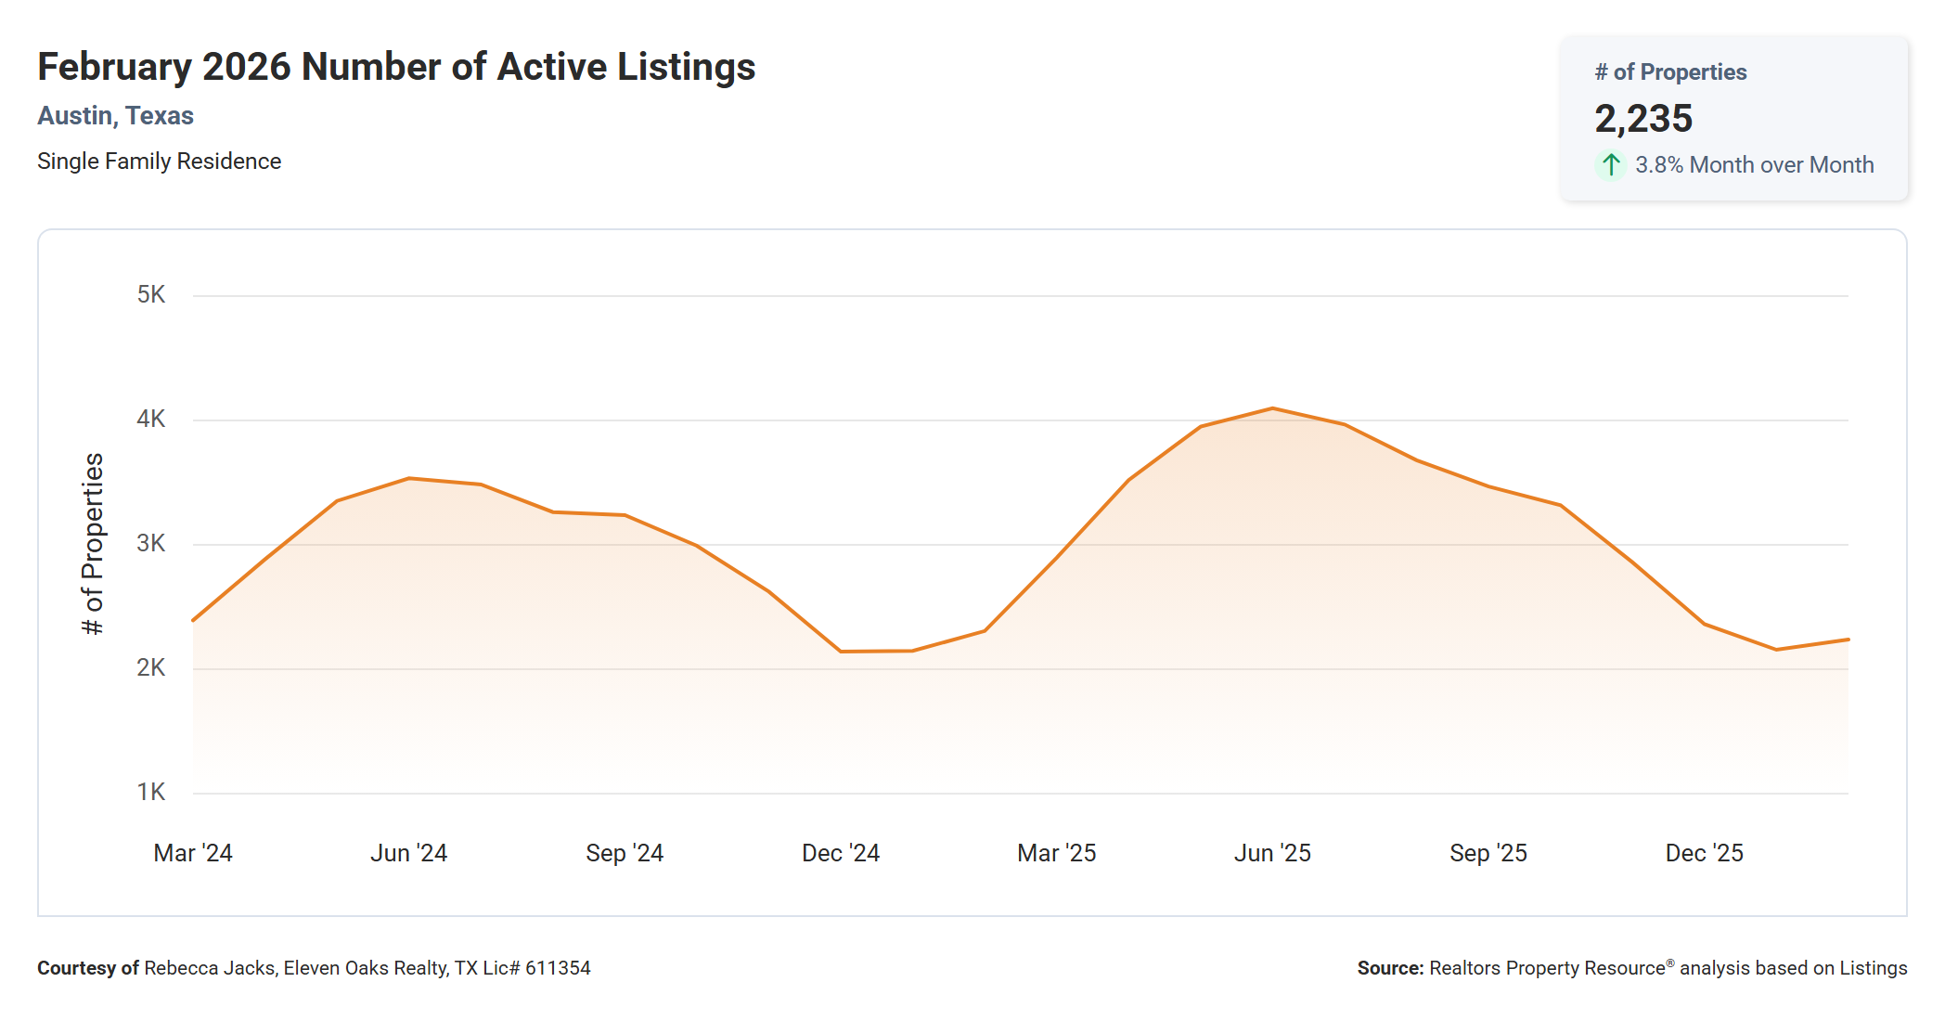Click the chart title 'February 2026 Number of Active Listings'
The height and width of the screenshot is (1021, 1945).
396,67
